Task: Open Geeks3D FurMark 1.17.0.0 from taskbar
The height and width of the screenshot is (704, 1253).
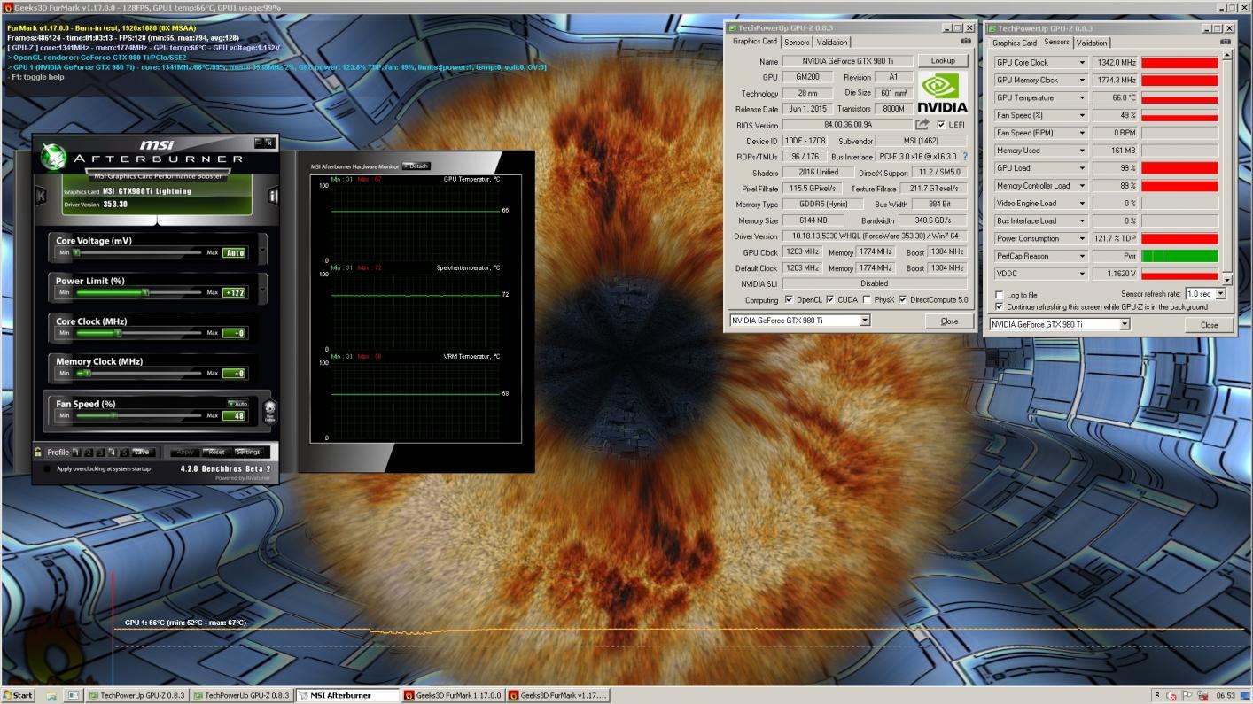Action: tap(453, 696)
